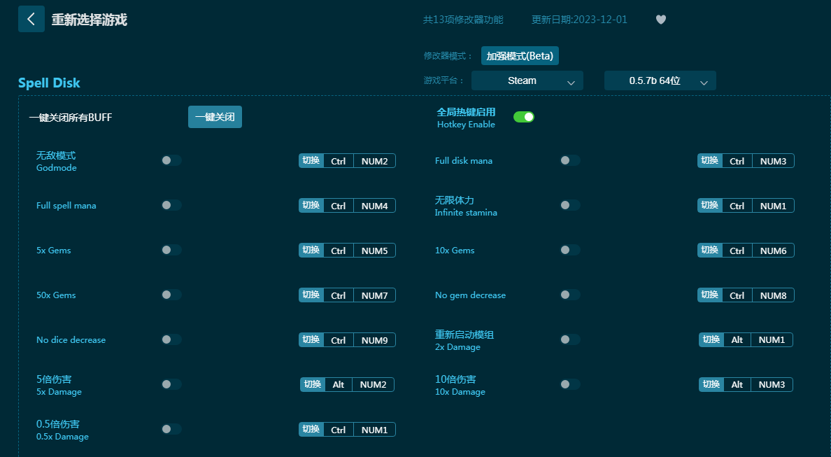
Task: Click 切换 button for Godmode hotkey
Action: click(x=311, y=161)
